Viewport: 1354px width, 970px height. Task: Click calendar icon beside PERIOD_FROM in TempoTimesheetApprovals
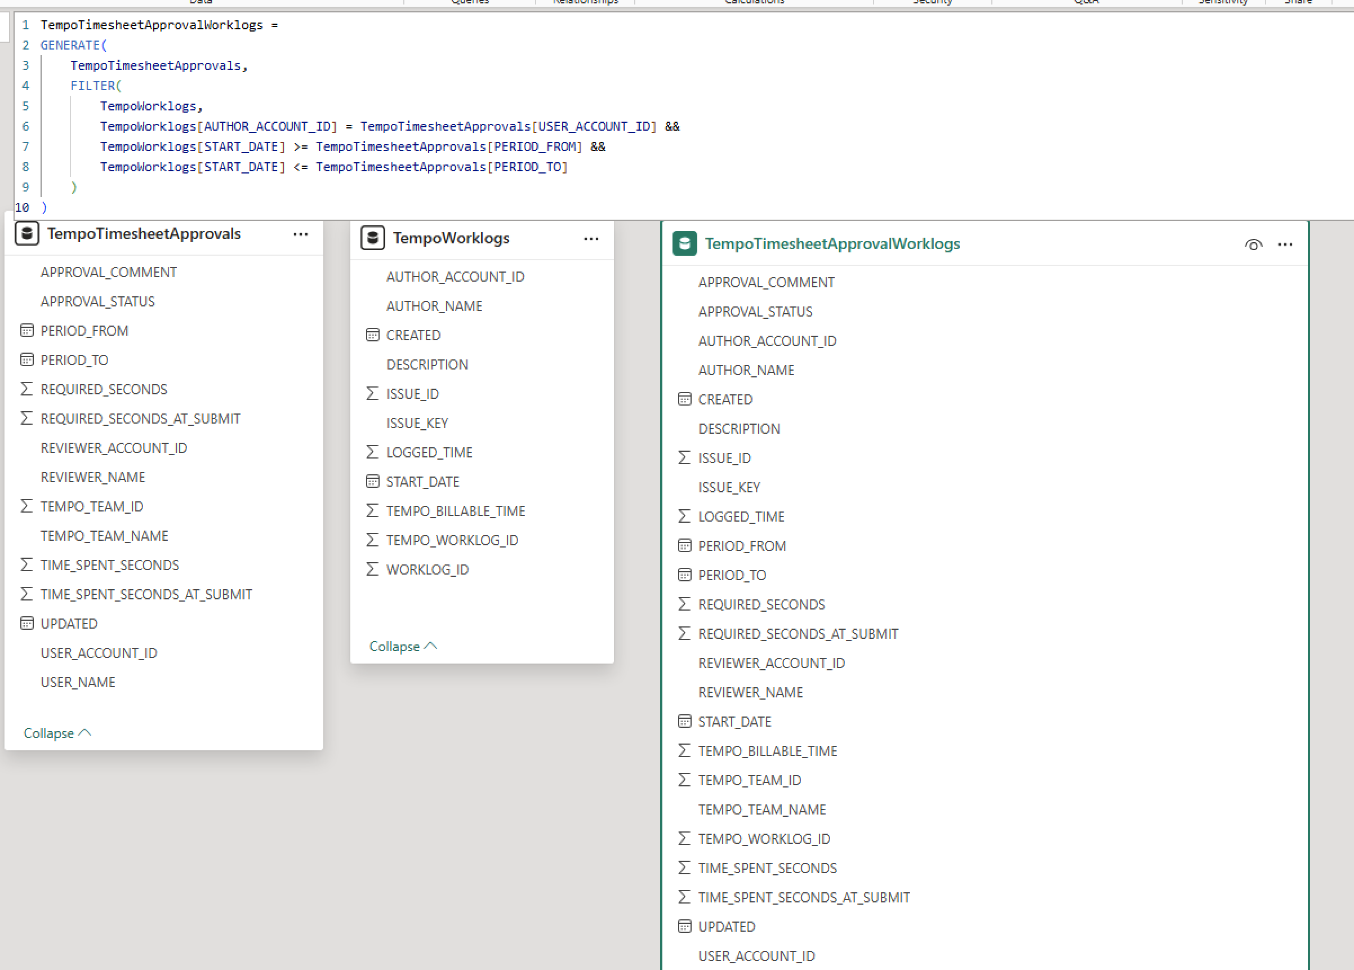27,330
